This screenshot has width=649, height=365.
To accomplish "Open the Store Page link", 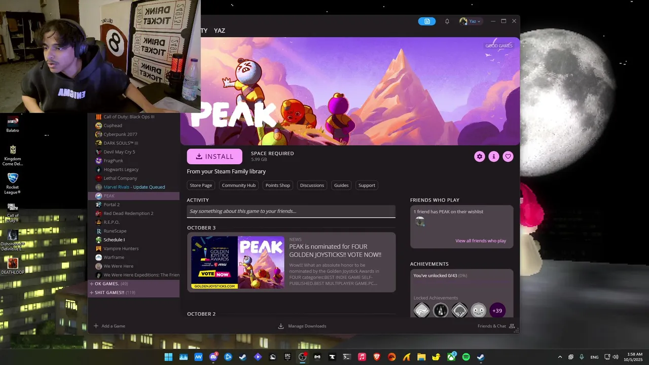I will (201, 185).
